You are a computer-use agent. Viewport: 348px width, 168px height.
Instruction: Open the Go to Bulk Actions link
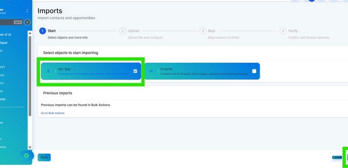pyautogui.click(x=53, y=113)
